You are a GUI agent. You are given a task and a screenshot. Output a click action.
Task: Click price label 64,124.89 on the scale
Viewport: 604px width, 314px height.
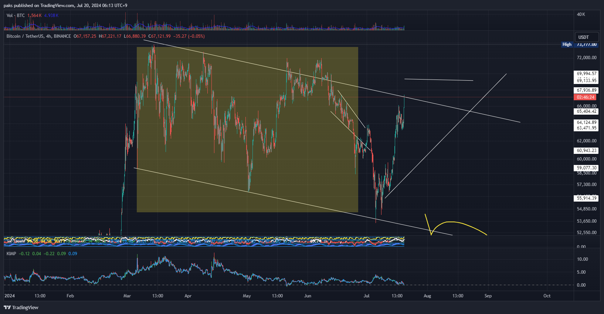pyautogui.click(x=587, y=122)
